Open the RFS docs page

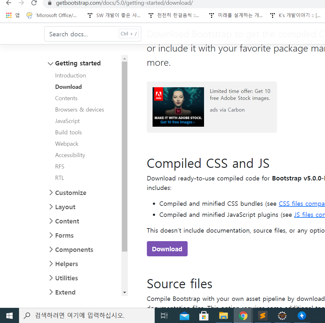coord(60,167)
